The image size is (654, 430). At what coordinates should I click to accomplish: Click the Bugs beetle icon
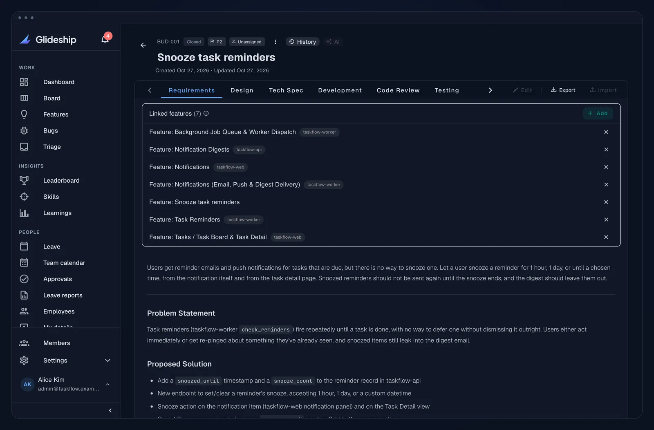point(24,131)
